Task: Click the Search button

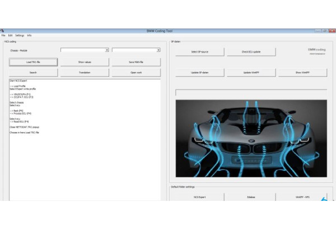Action: 33,73
